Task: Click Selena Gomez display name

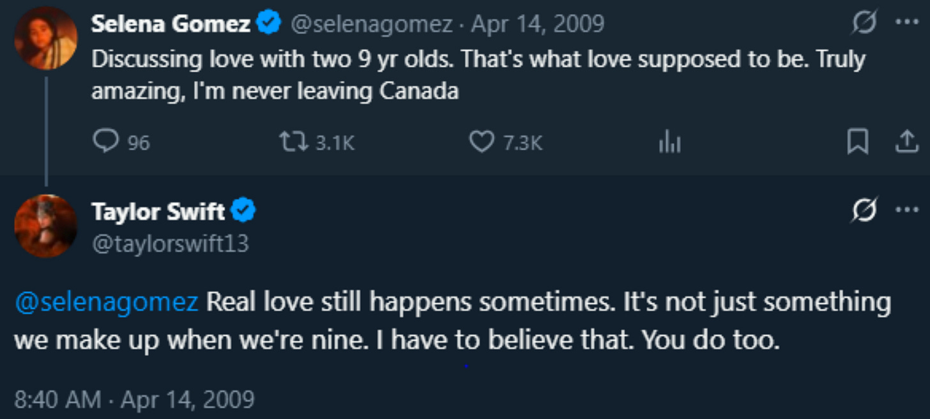Action: point(171,24)
